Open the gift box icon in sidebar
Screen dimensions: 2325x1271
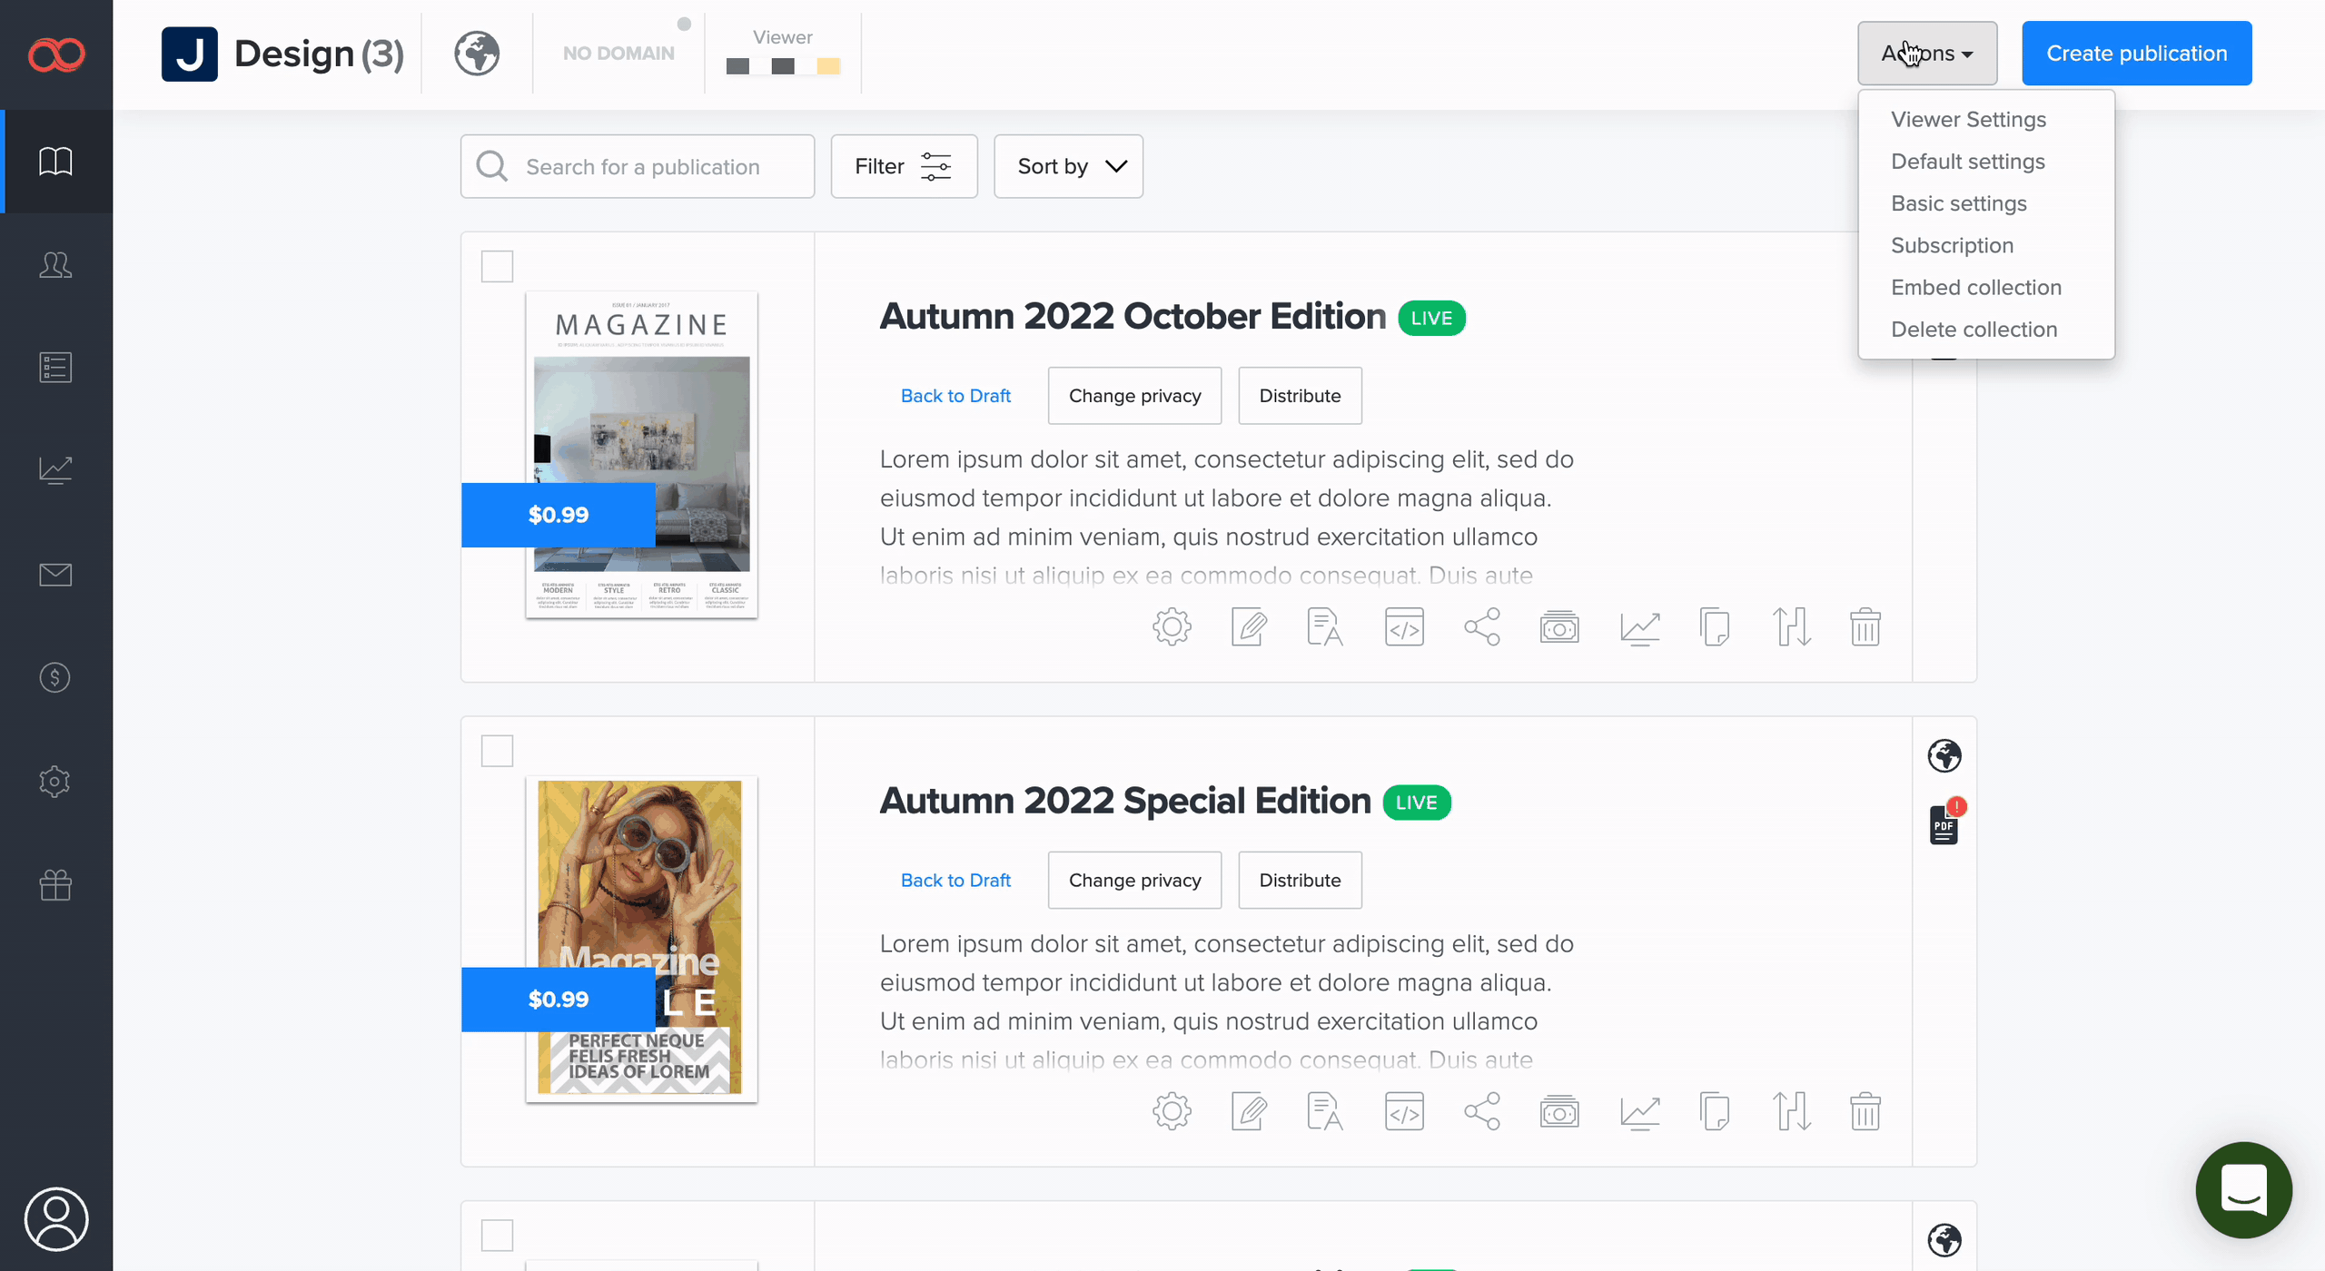click(55, 884)
